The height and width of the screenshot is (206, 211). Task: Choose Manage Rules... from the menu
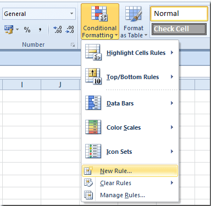point(130,195)
